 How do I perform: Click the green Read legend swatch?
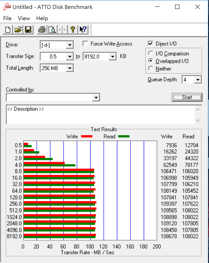124,136
